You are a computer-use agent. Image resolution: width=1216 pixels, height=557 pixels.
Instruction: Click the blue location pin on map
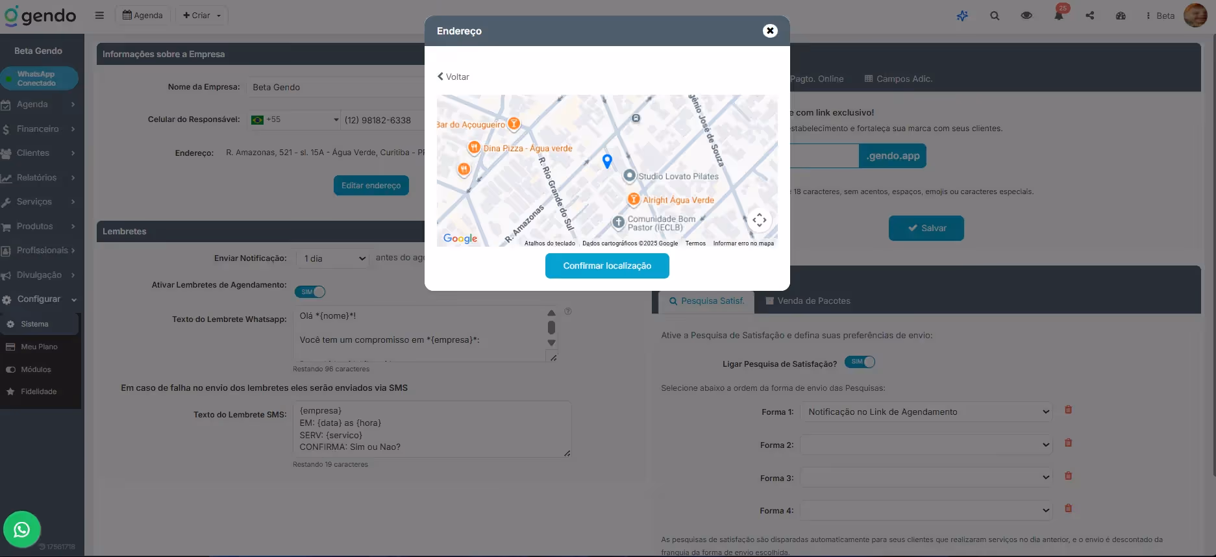[x=607, y=161]
